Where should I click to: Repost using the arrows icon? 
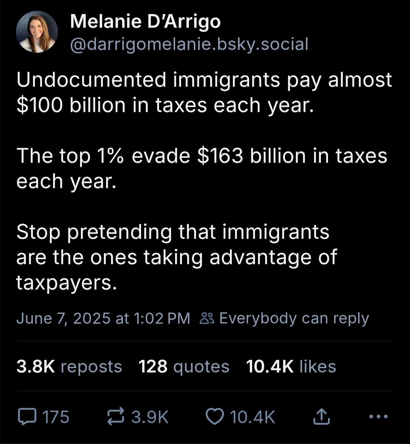click(x=116, y=417)
